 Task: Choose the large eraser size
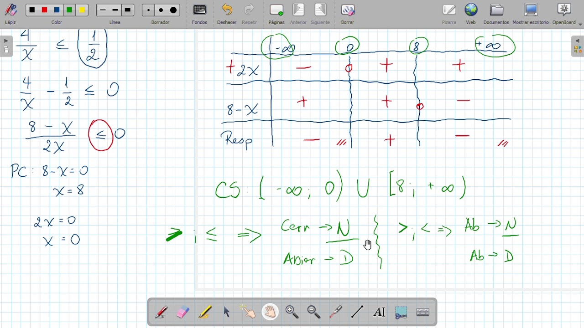173,10
